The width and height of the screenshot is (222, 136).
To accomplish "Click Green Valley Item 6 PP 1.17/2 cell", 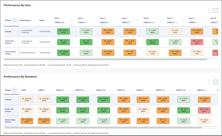I will (175, 53).
